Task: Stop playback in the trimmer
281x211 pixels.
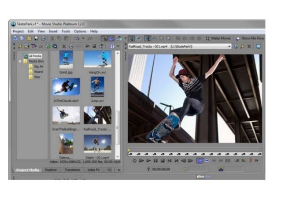Action: click(x=163, y=161)
